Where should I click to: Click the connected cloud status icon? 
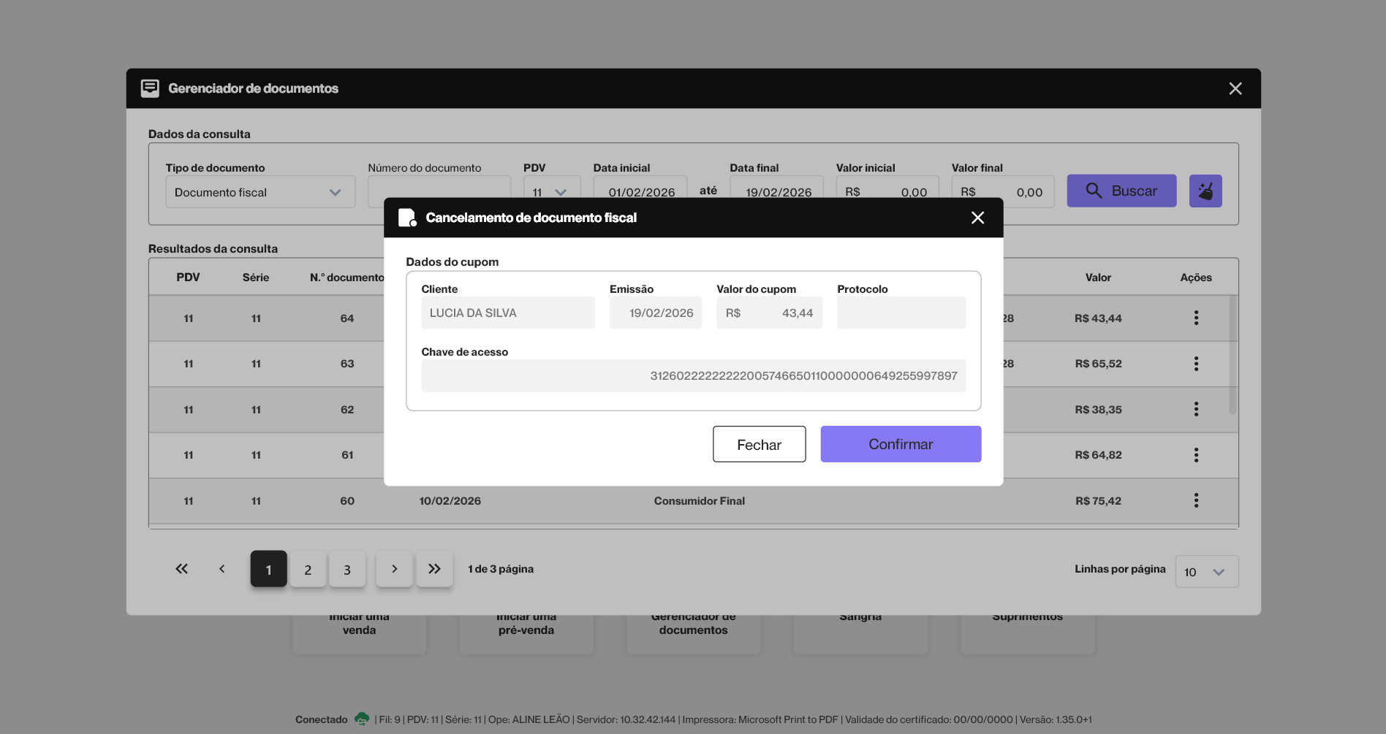point(361,719)
